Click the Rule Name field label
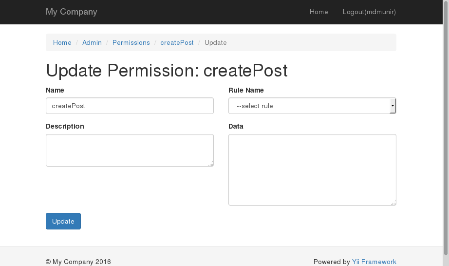 coord(246,90)
